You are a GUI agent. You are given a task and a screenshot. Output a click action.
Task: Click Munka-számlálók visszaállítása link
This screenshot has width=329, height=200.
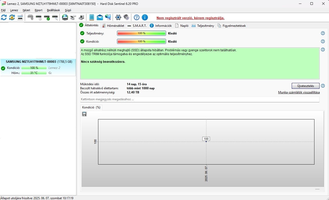tap(299, 92)
